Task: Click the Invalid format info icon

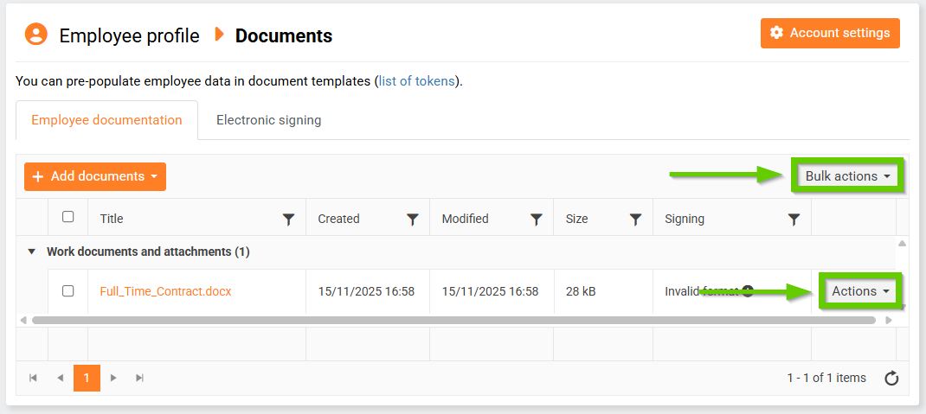Action: click(748, 291)
